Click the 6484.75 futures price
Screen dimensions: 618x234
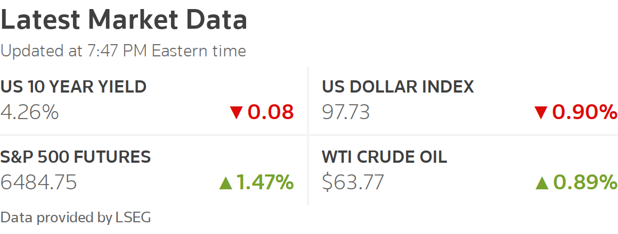(39, 182)
